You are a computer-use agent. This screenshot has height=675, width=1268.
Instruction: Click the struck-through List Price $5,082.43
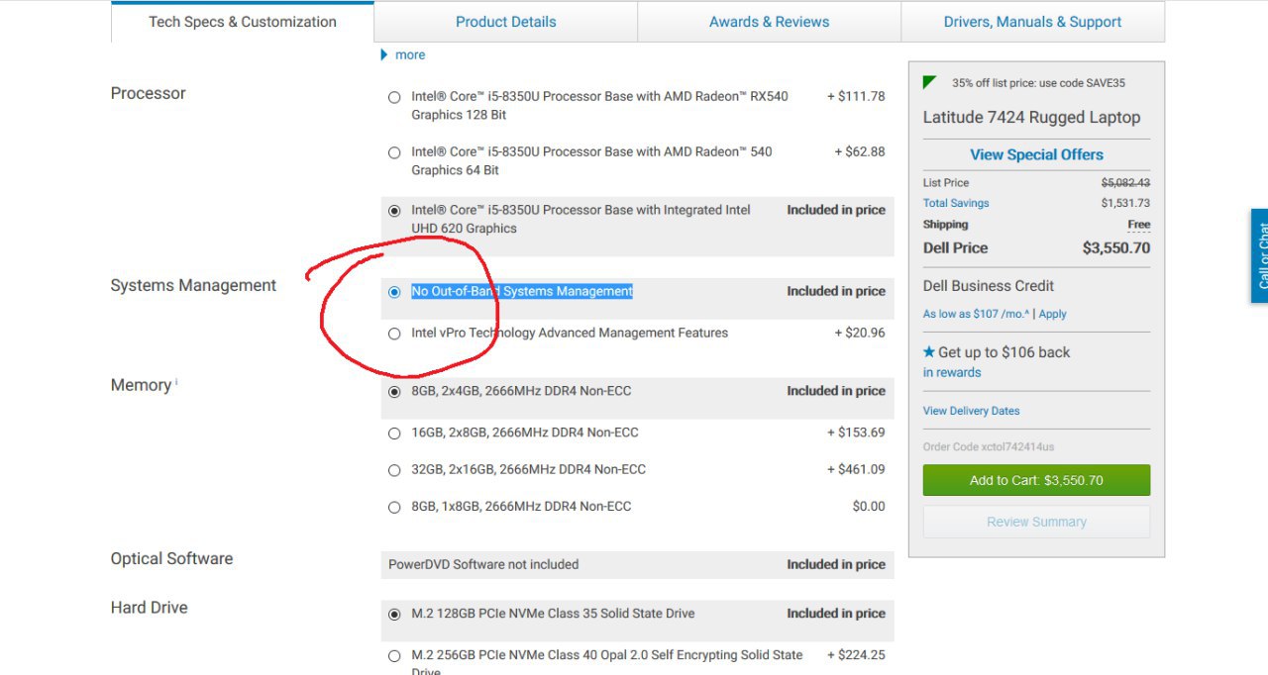pyautogui.click(x=1125, y=182)
